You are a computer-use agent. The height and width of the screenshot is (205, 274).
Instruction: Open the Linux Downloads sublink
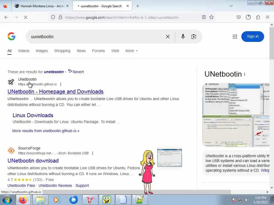[33, 115]
